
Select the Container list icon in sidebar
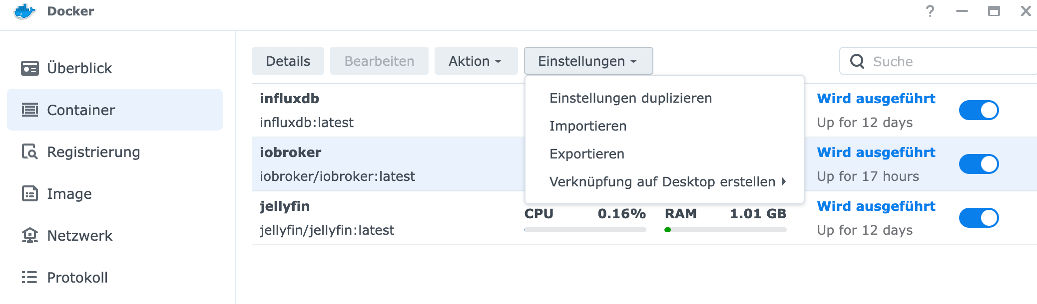(30, 110)
